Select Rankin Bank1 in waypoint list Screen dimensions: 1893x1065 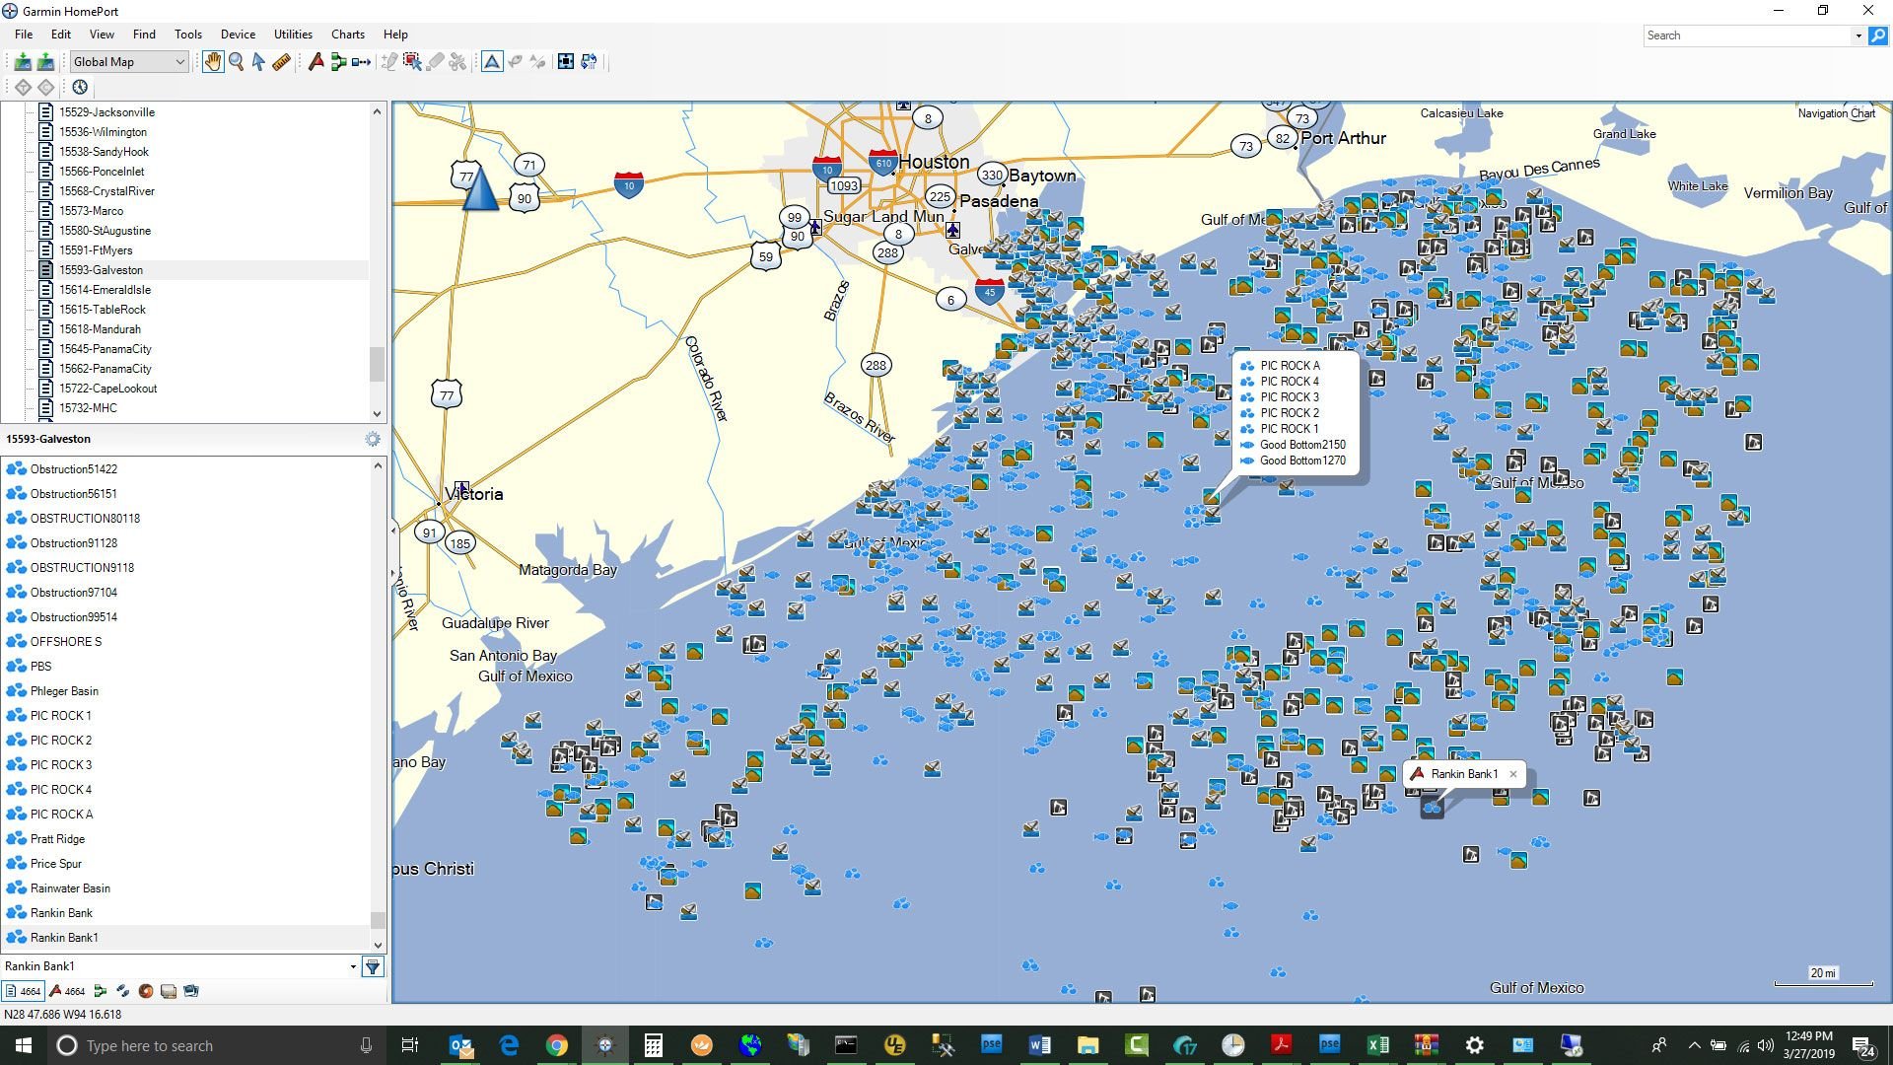(x=64, y=938)
